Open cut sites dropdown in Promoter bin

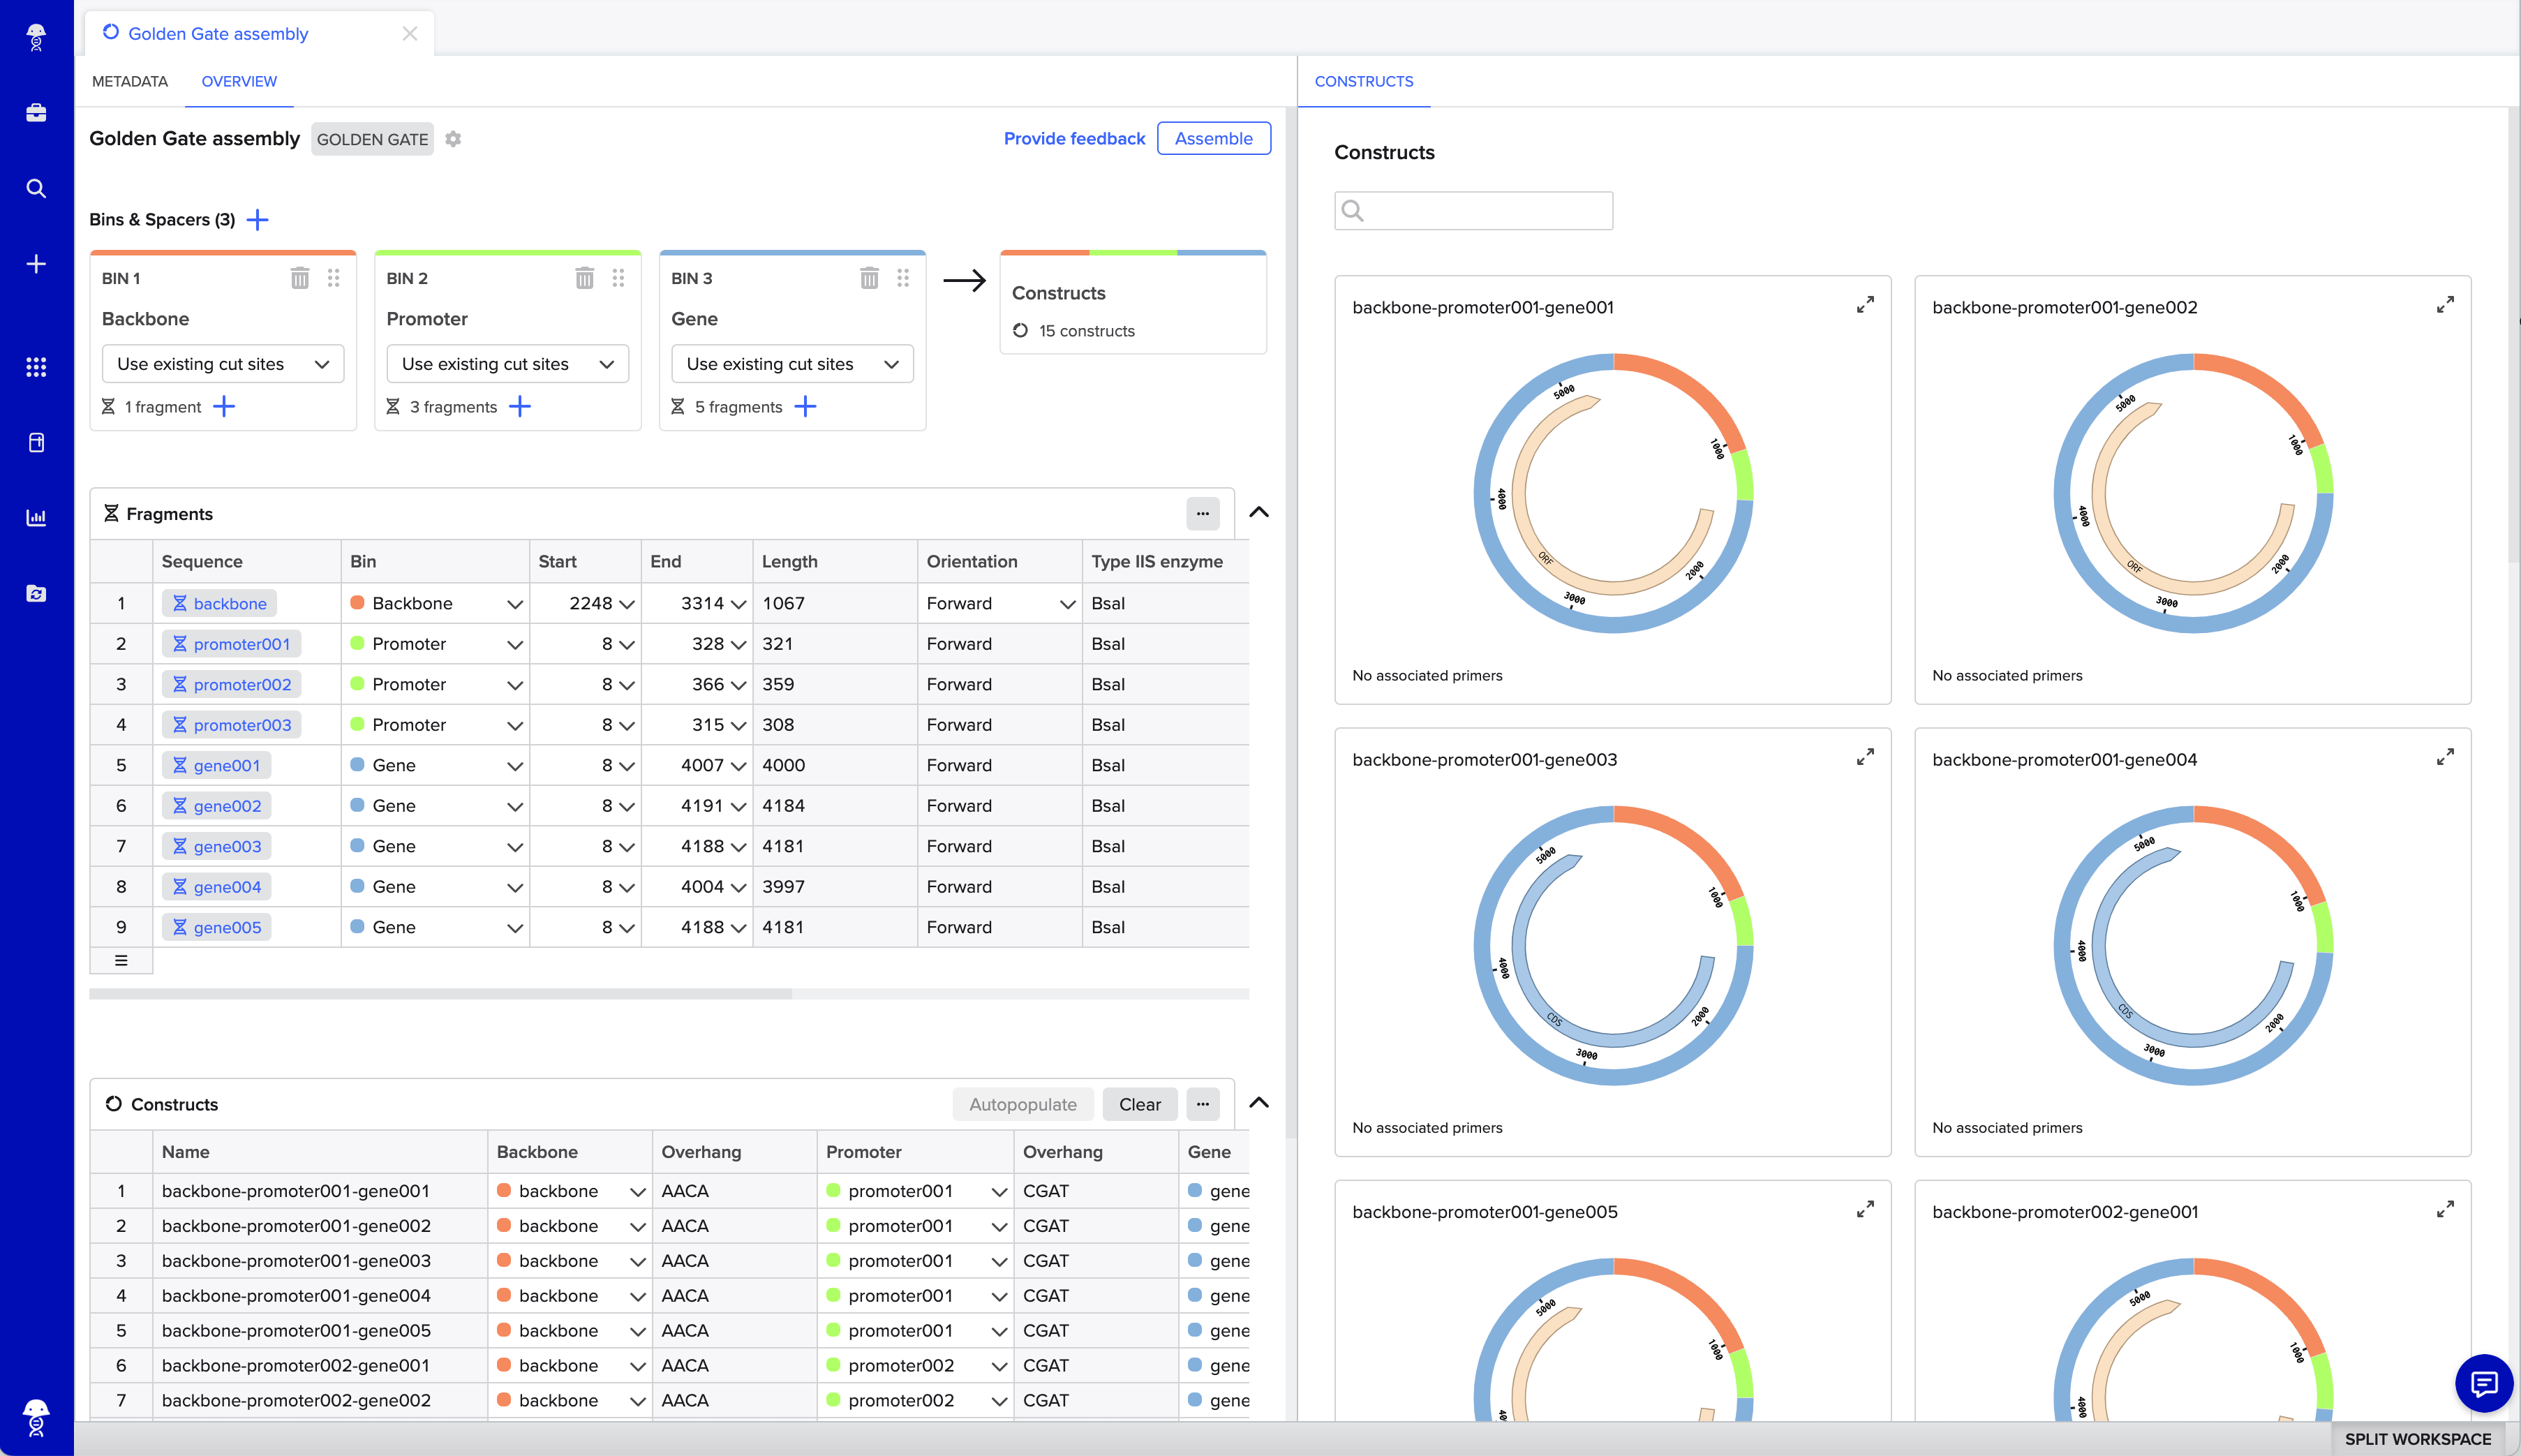coord(507,364)
